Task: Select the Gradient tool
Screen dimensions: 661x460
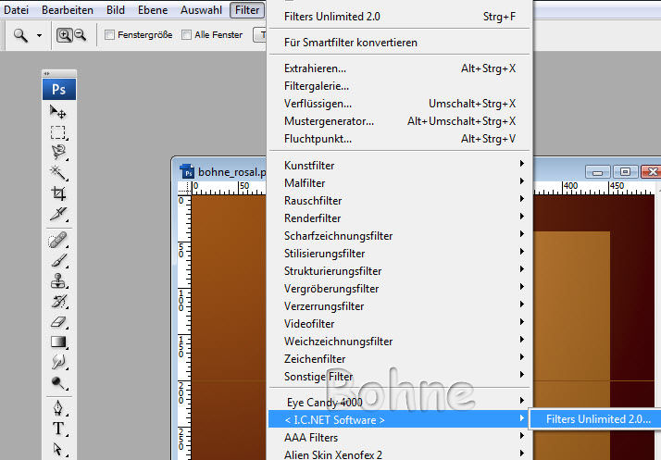Action: 58,342
